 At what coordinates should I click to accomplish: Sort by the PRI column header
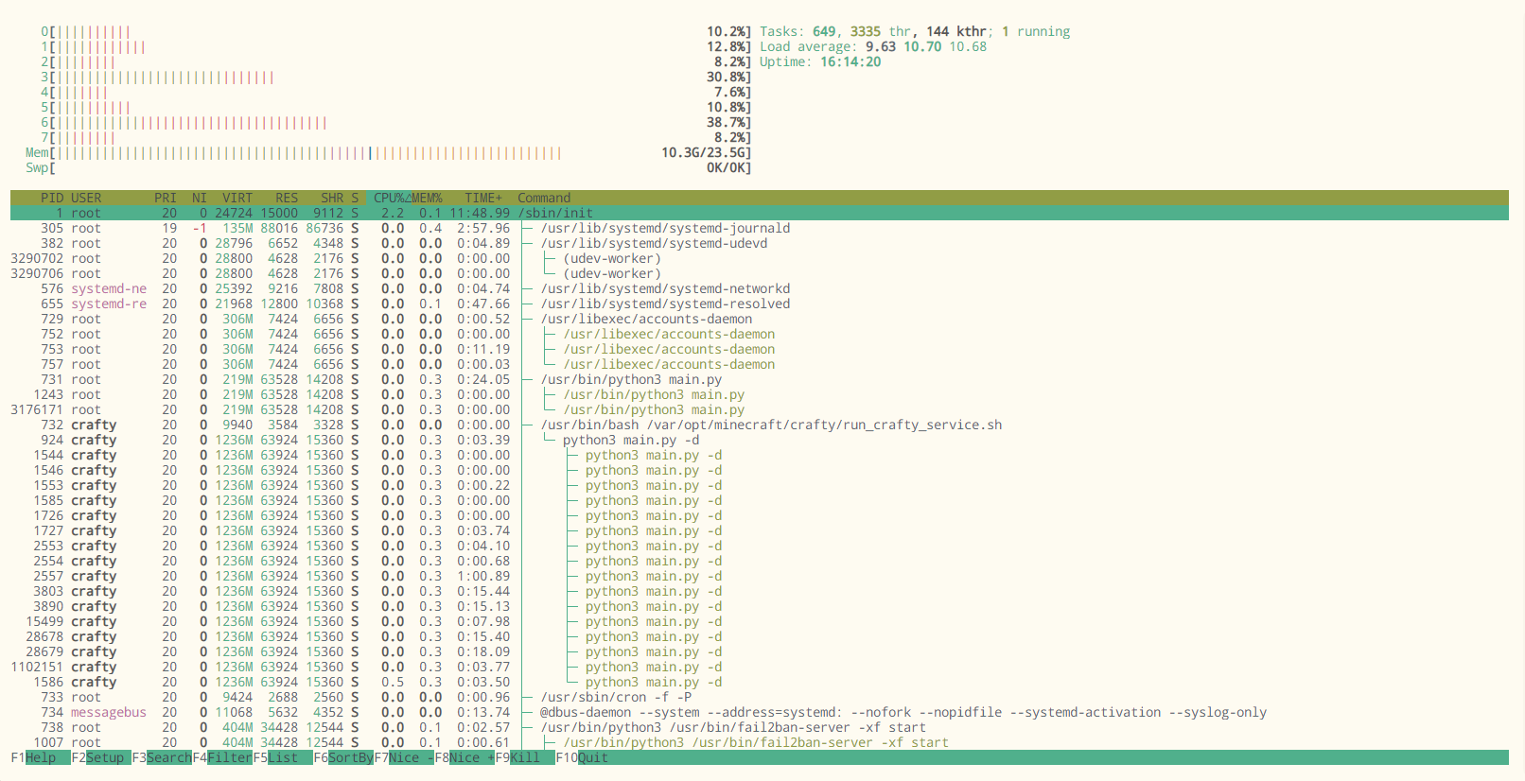(166, 198)
